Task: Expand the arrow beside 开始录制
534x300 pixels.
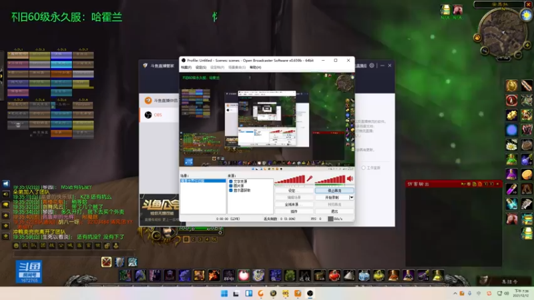Action: (352, 197)
